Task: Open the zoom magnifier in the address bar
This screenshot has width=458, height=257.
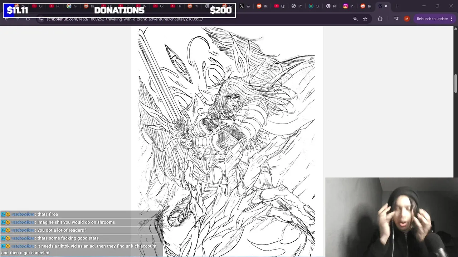Action: click(x=355, y=19)
